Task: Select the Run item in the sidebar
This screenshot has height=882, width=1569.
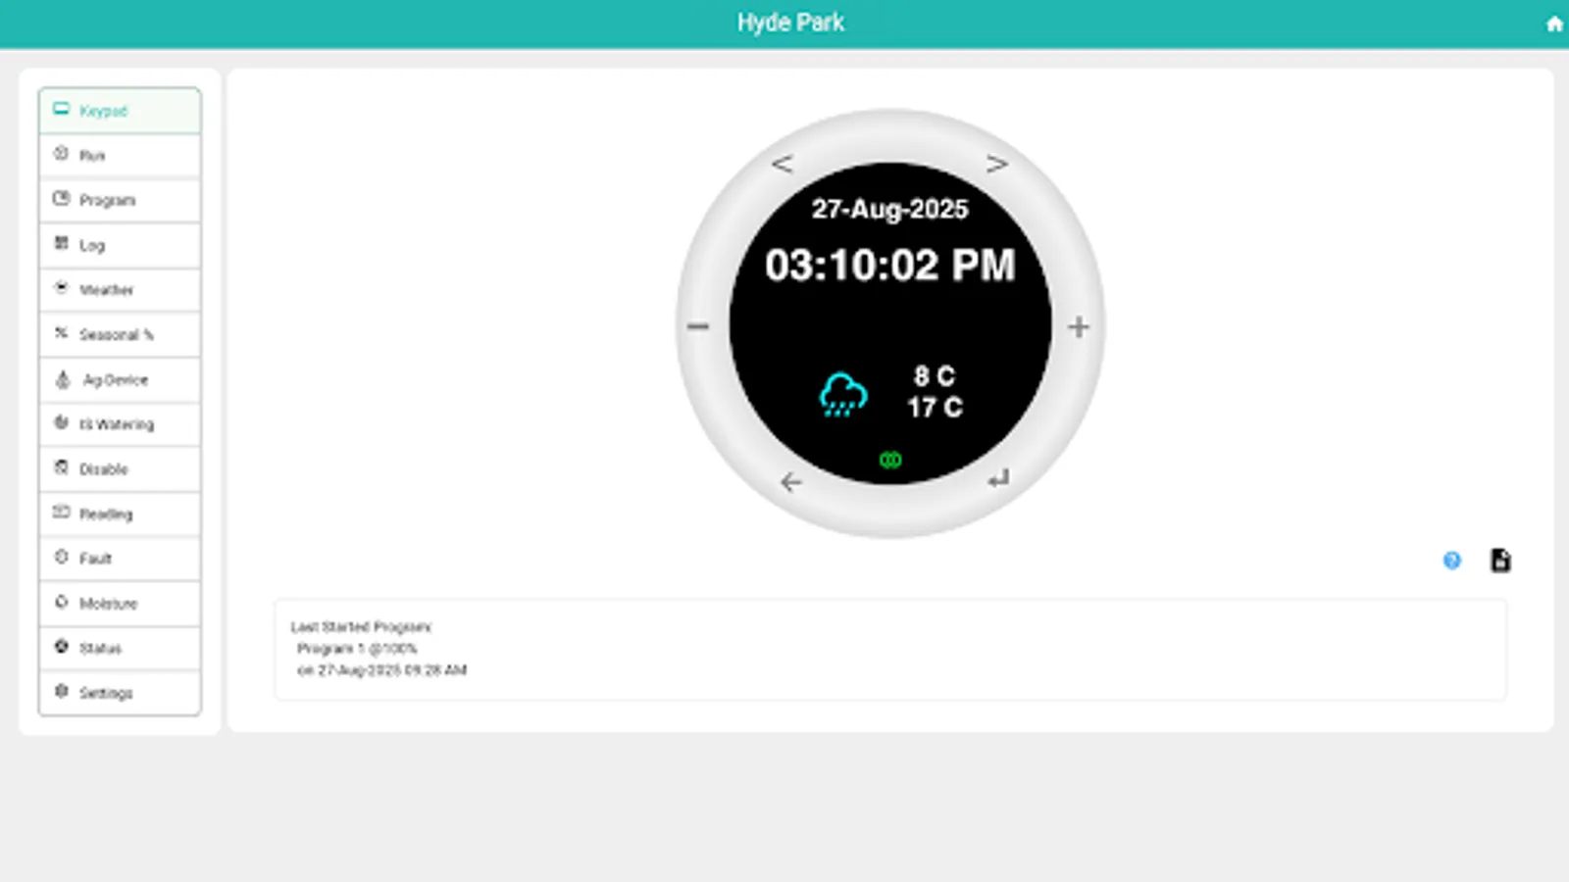Action: click(119, 155)
